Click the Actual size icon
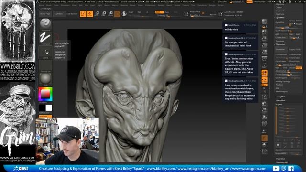The height and width of the screenshot is (172, 306). (x=264, y=45)
